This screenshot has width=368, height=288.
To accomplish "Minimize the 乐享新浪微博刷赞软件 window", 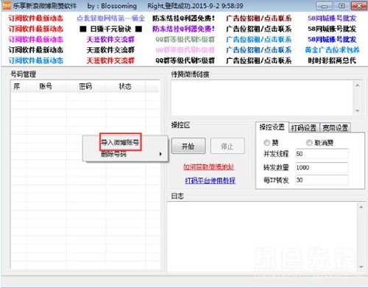I will pos(324,6).
